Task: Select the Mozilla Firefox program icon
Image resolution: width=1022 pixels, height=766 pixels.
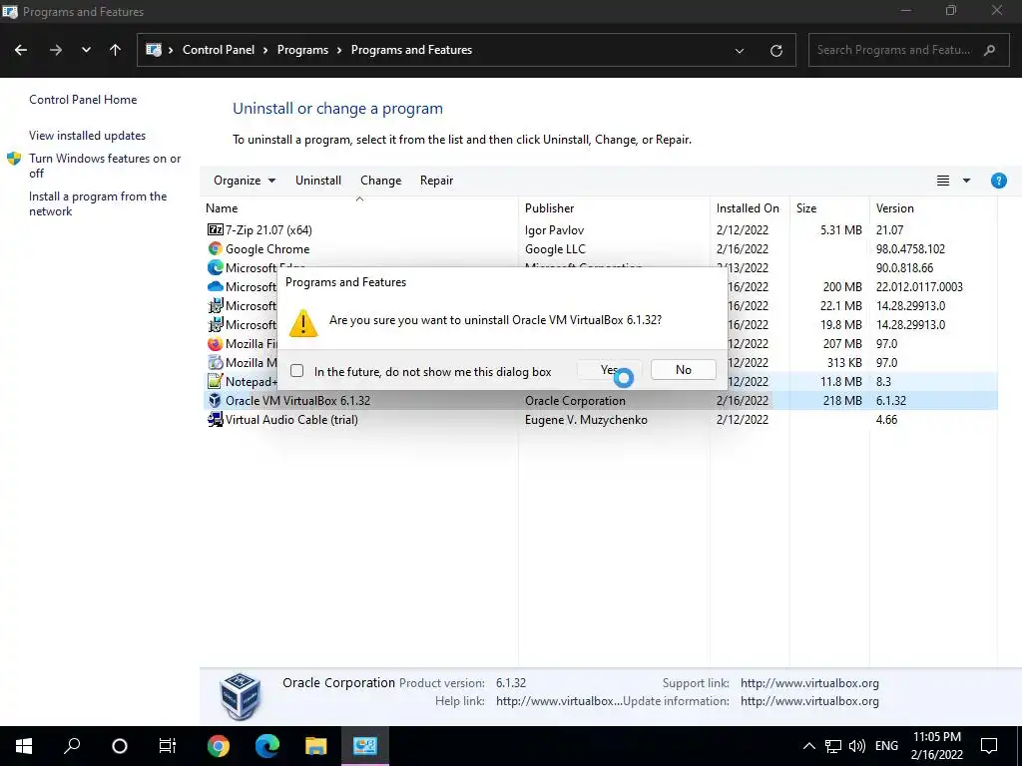Action: point(216,343)
